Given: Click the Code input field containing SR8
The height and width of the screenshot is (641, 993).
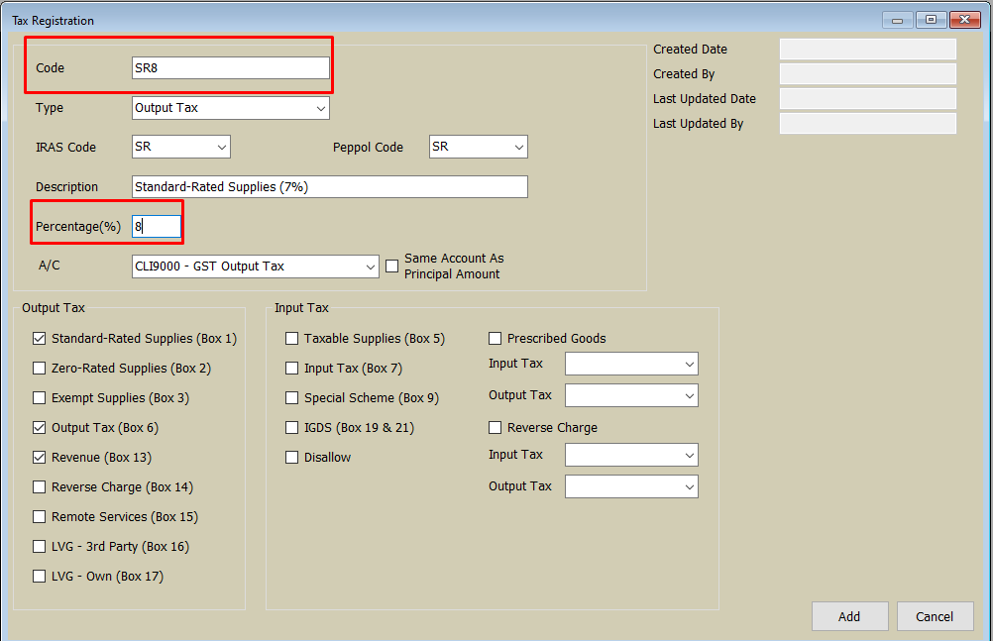Looking at the screenshot, I should point(231,67).
